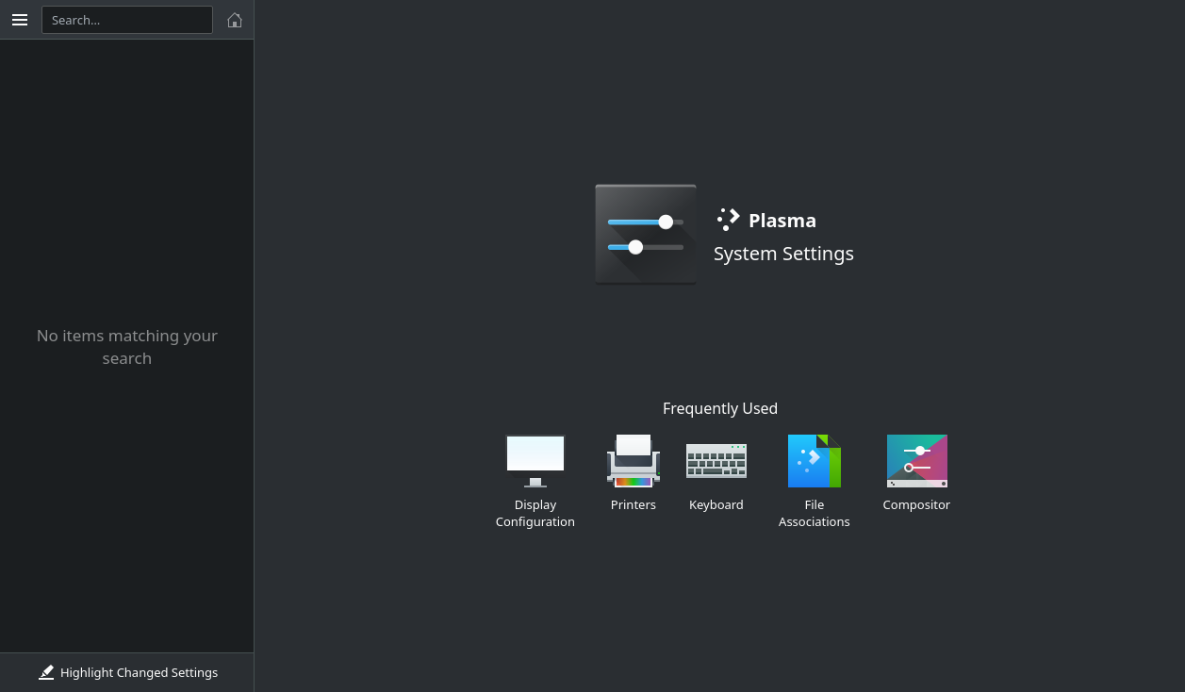This screenshot has height=692, width=1185.
Task: Open Printers via the printer icon
Action: pos(633,460)
